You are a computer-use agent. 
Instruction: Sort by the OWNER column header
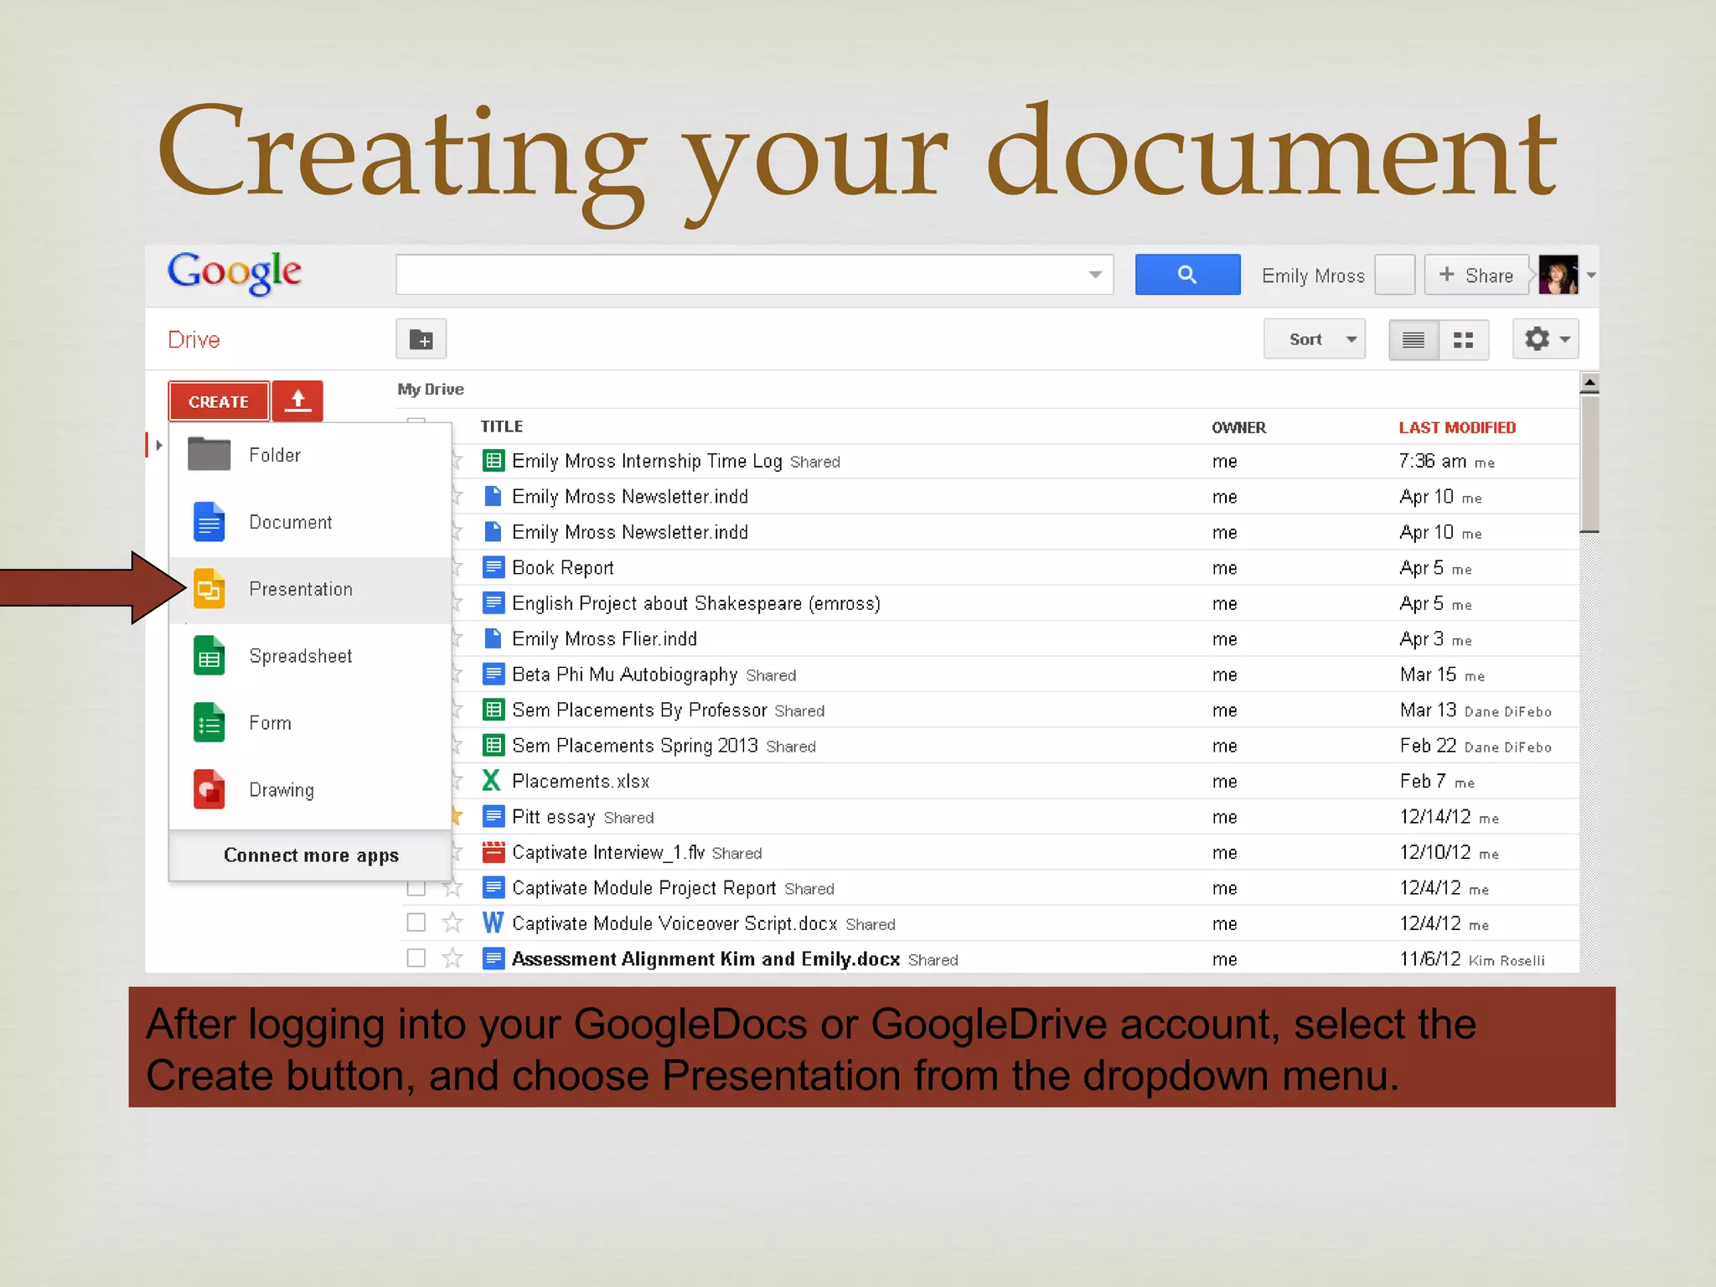[1238, 427]
